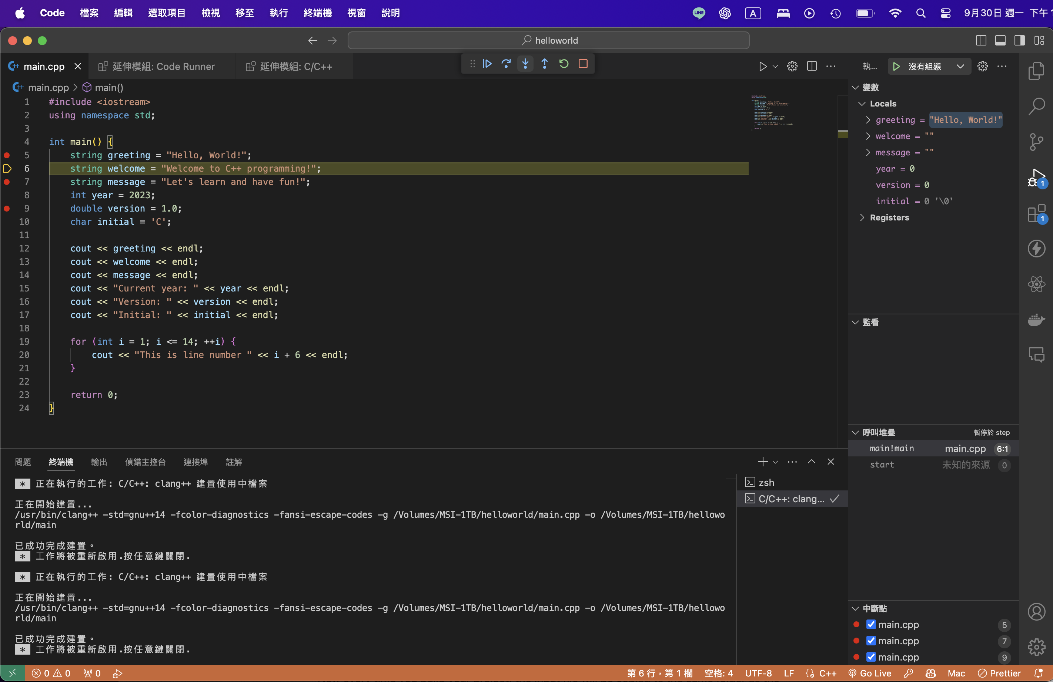Open the 問題 problems panel tab
This screenshot has height=682, width=1053.
[23, 462]
